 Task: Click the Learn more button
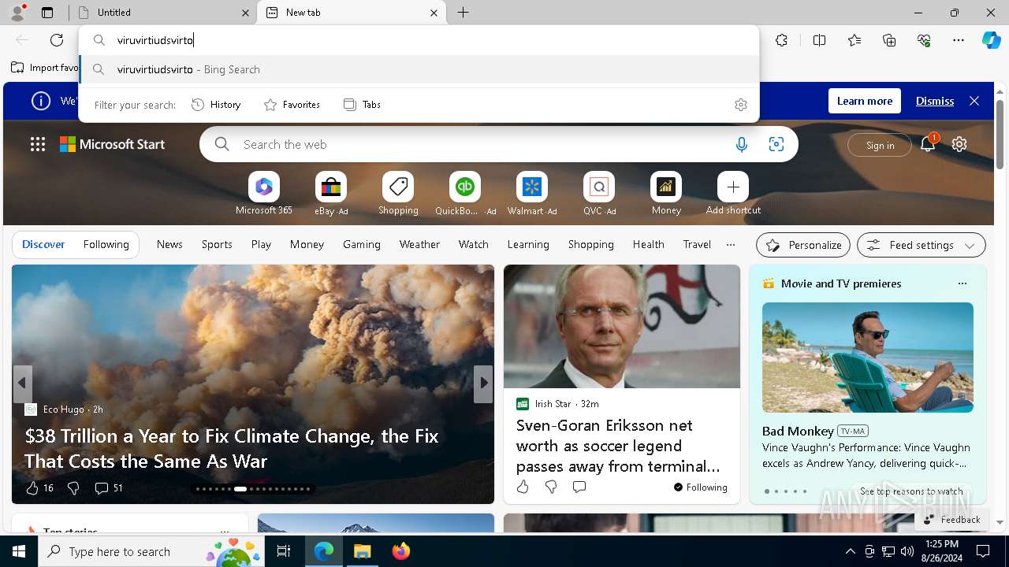click(865, 101)
